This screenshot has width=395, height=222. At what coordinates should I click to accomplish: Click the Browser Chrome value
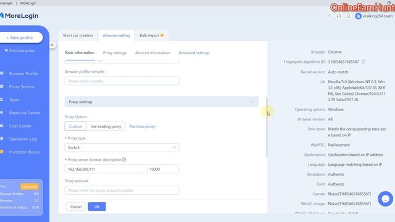pos(335,52)
